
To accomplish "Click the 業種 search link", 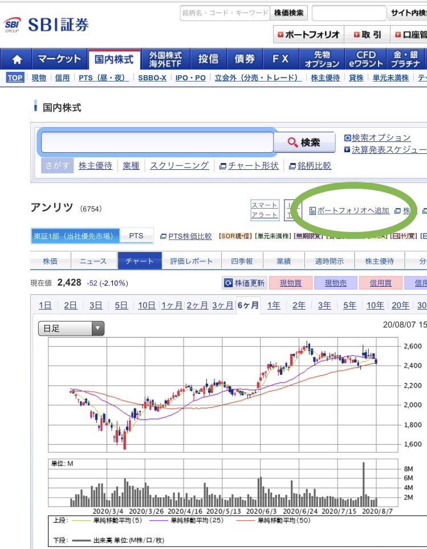I will click(131, 165).
